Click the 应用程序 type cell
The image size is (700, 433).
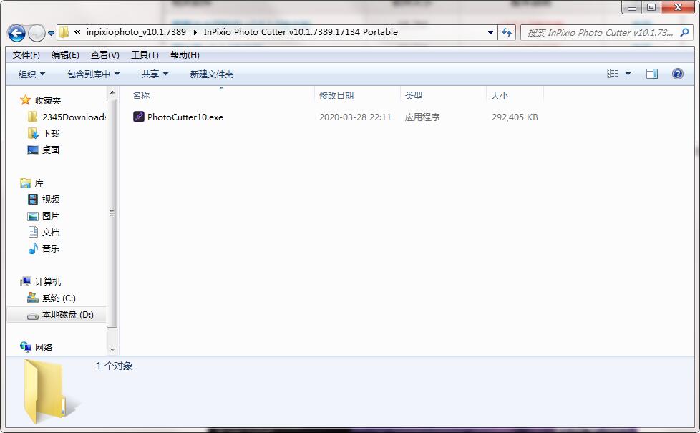(422, 117)
